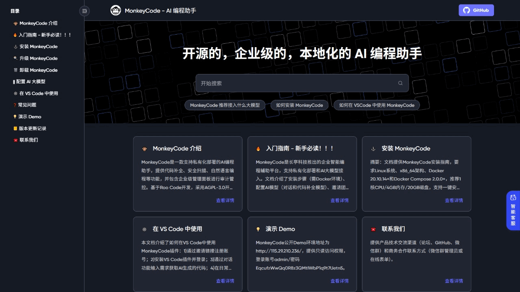The width and height of the screenshot is (520, 292).
Task: Click the 如何安装 MonkeyCode suggestion chip
Action: pyautogui.click(x=299, y=105)
